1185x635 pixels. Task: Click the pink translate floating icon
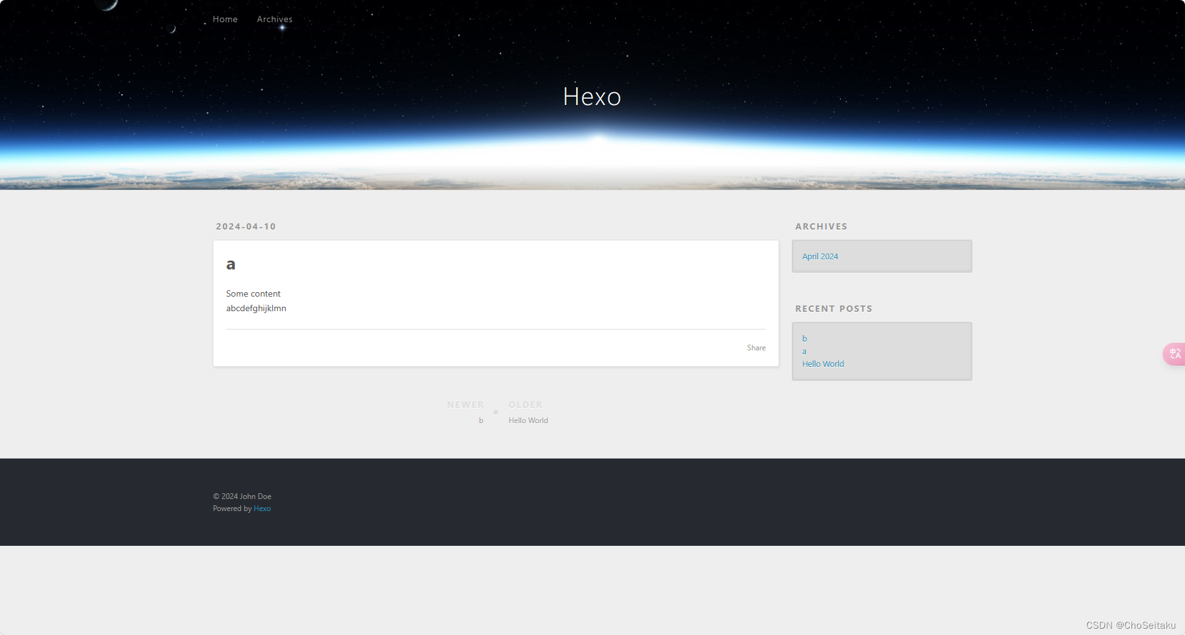(x=1174, y=354)
